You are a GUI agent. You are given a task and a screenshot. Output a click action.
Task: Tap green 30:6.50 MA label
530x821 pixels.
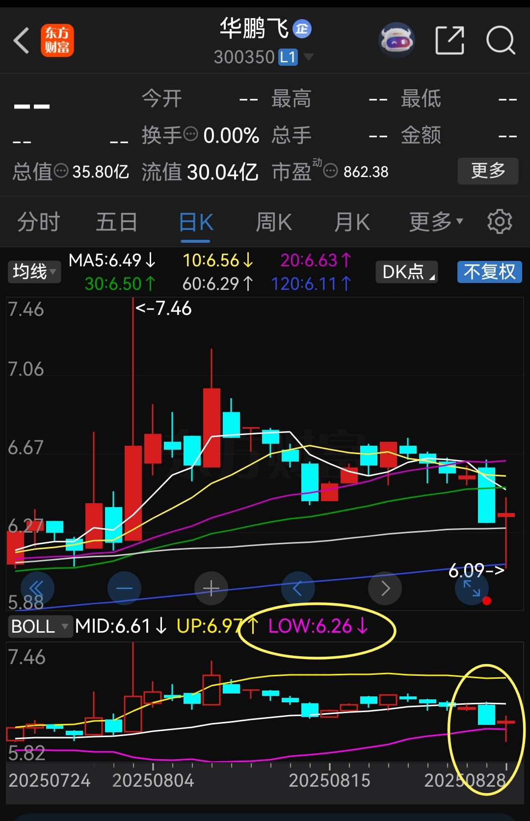[x=120, y=283]
